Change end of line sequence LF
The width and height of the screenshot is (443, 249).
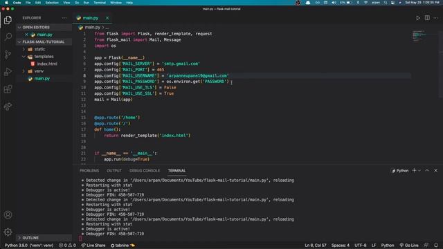coord(374,246)
